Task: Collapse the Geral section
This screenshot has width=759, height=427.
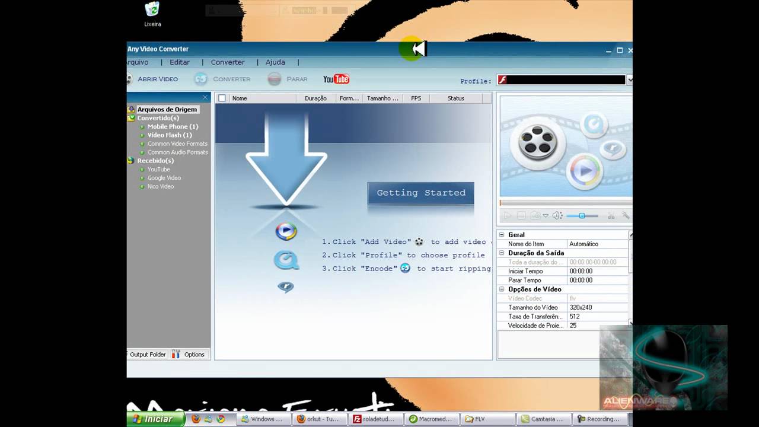Action: point(501,235)
